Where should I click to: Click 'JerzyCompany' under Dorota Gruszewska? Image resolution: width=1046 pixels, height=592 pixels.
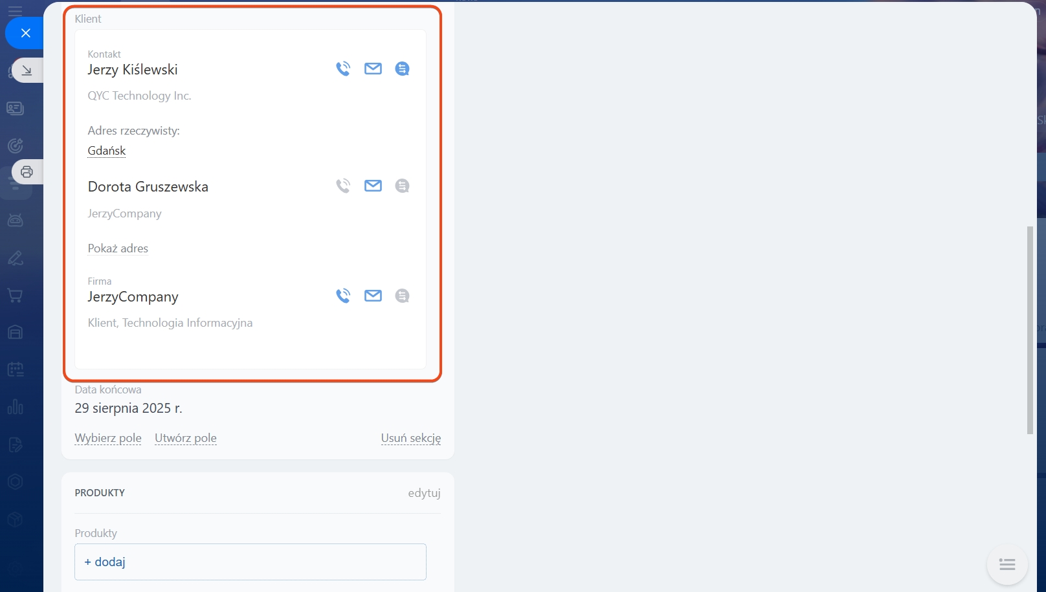point(124,214)
